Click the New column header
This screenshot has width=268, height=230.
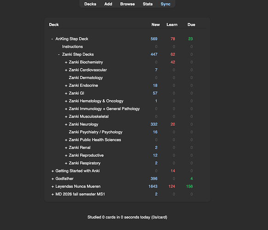pyautogui.click(x=156, y=25)
